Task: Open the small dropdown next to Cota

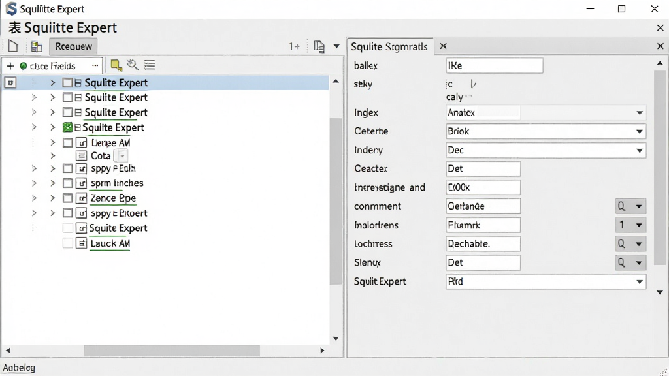Action: [x=122, y=156]
